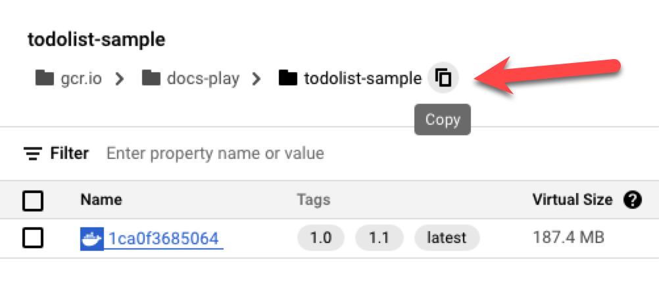Click the docs-play folder icon
Viewport: 659px width, 285px height.
[x=151, y=79]
